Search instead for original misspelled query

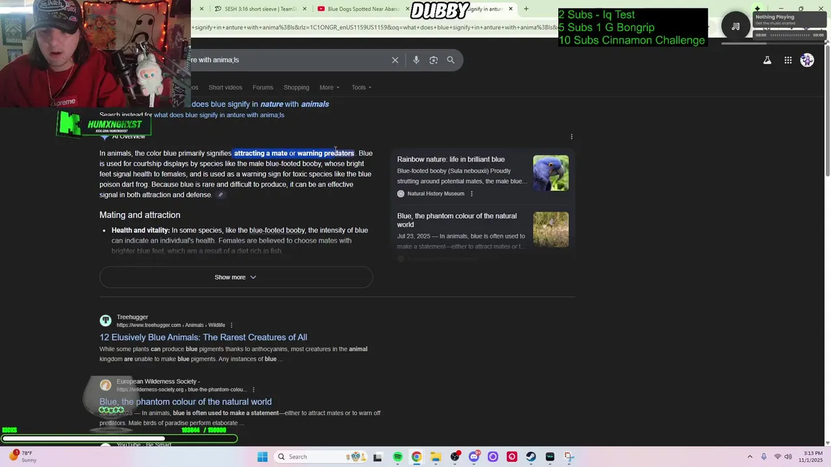click(219, 115)
